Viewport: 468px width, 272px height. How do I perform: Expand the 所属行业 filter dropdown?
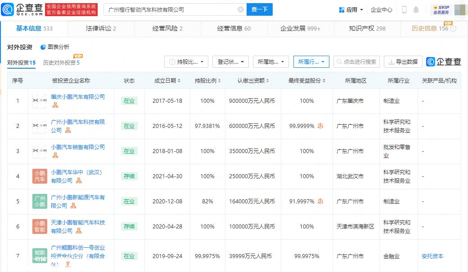click(x=311, y=61)
